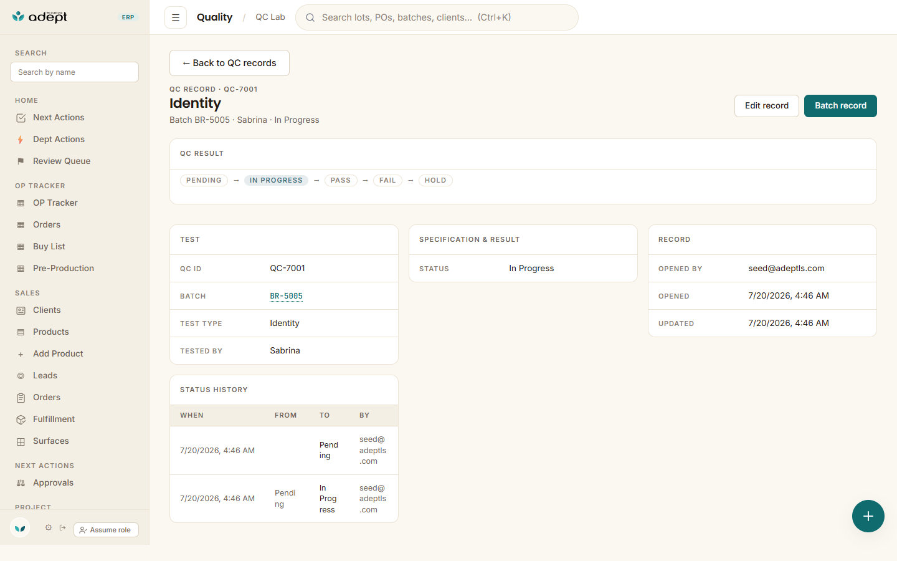The height and width of the screenshot is (561, 897).
Task: Click the Review Queue flag icon
Action: 21,161
